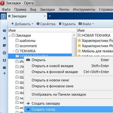
Task: Click the plus icon in sidebar
Action: click(4, 73)
